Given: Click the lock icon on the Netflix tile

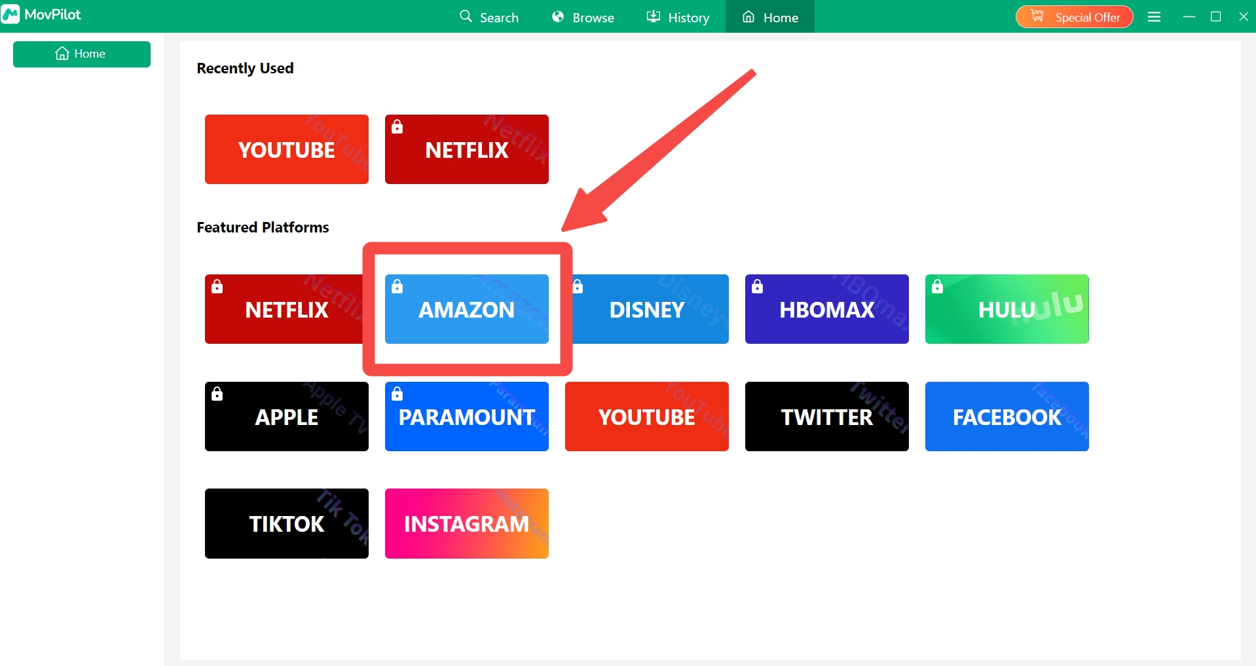Looking at the screenshot, I should coord(217,286).
